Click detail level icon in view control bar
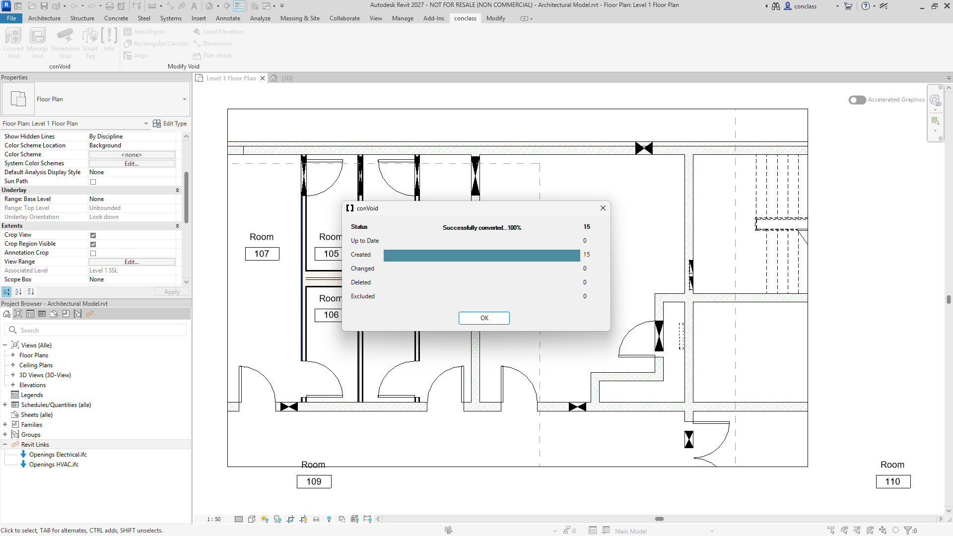Viewport: 953px width, 536px height. coord(239,519)
